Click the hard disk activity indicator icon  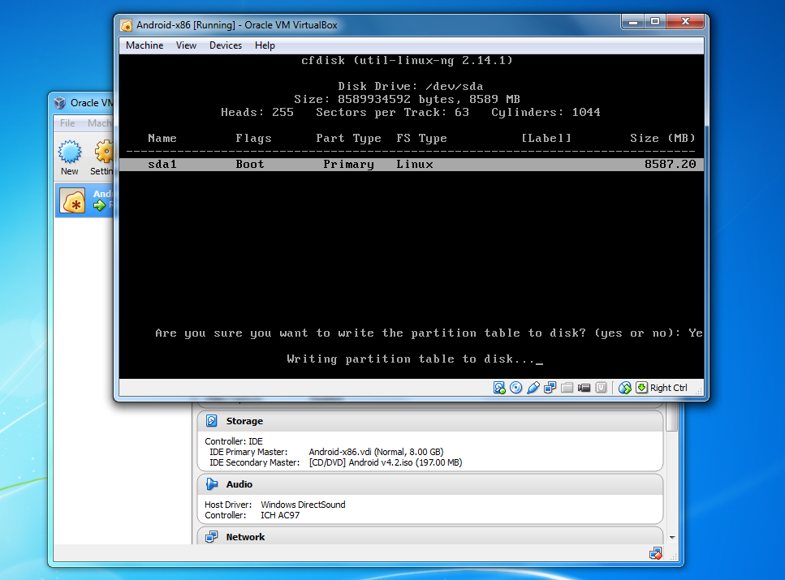pyautogui.click(x=499, y=388)
